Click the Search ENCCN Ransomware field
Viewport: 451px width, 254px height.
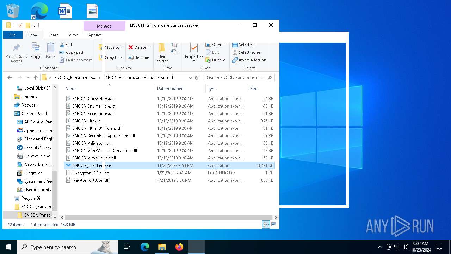pos(239,78)
